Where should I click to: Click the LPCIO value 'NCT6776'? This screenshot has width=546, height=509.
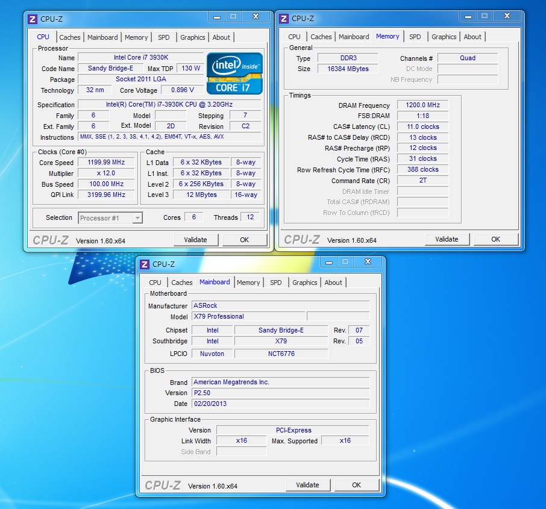coord(281,354)
